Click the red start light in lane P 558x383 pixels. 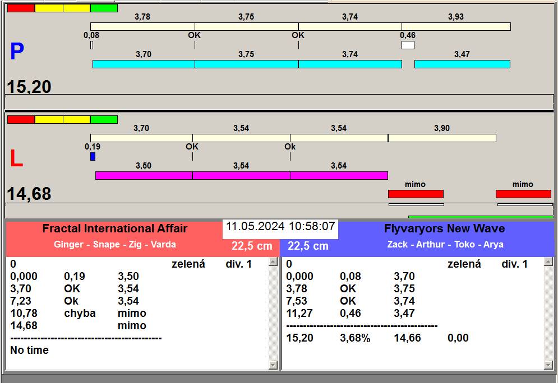point(21,8)
